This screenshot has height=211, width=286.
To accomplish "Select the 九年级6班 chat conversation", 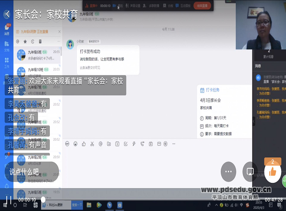I will [37, 54].
